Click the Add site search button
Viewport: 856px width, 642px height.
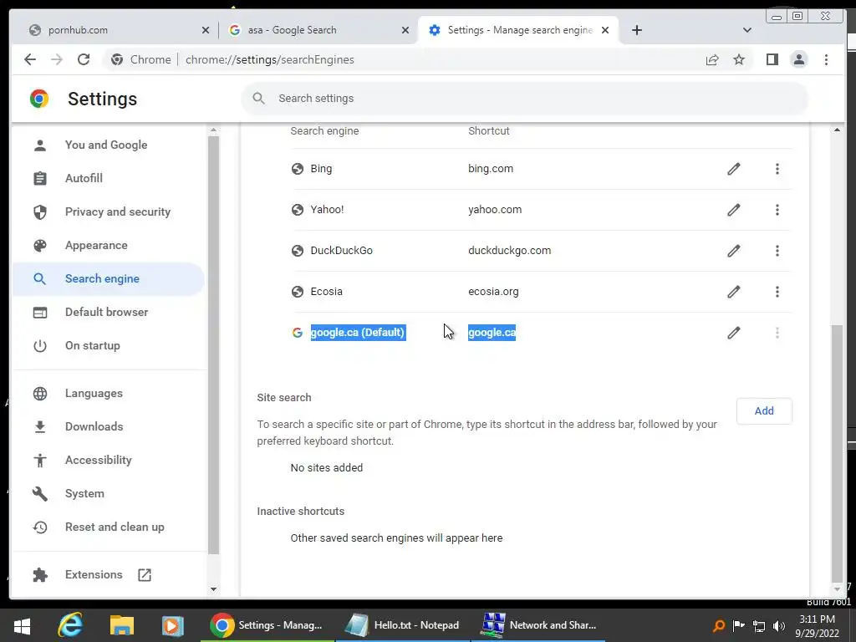coord(764,411)
